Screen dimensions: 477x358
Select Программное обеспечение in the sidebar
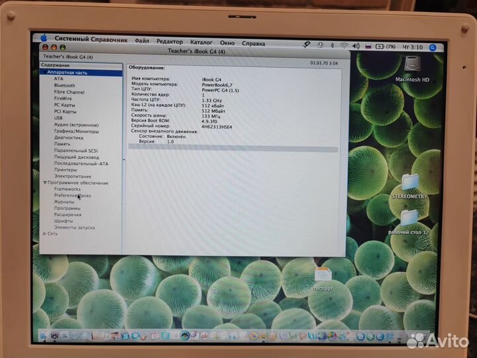78,183
